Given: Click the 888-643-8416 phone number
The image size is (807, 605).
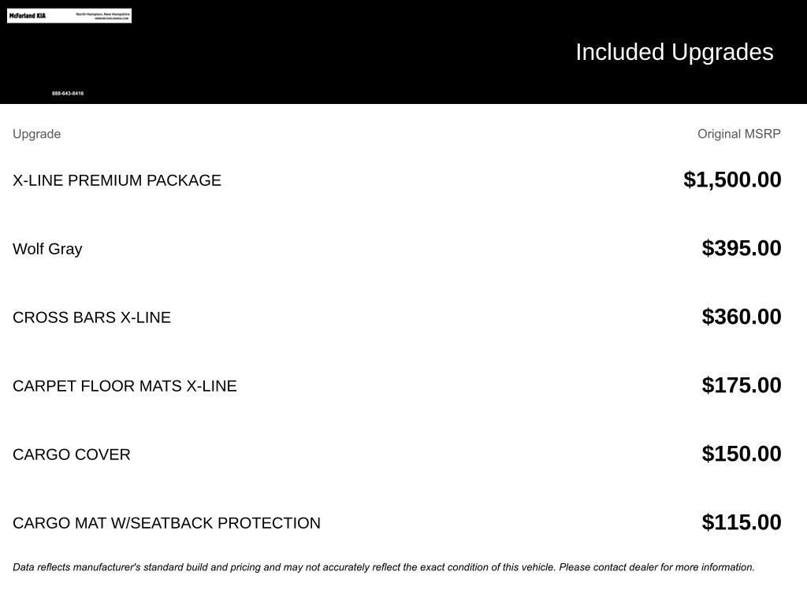Looking at the screenshot, I should [x=68, y=94].
